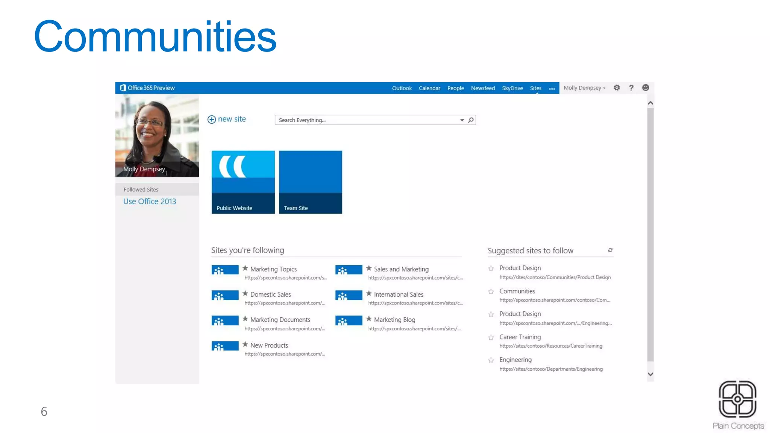Follow Career Training via star toggle

[x=491, y=338]
